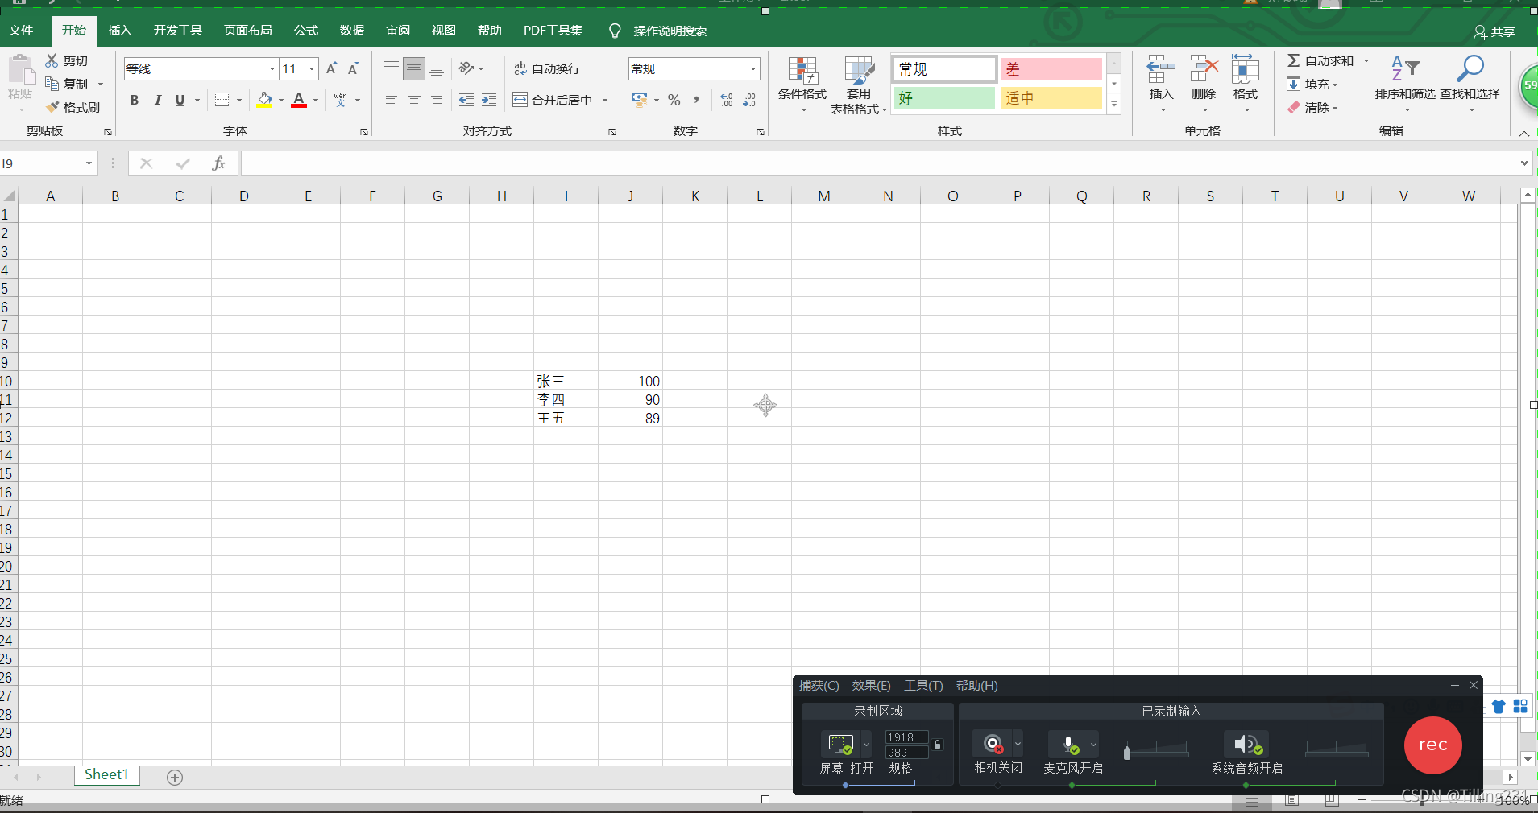This screenshot has height=813, width=1538.
Task: Toggle Wrap Text (自动换行)
Action: click(x=547, y=69)
